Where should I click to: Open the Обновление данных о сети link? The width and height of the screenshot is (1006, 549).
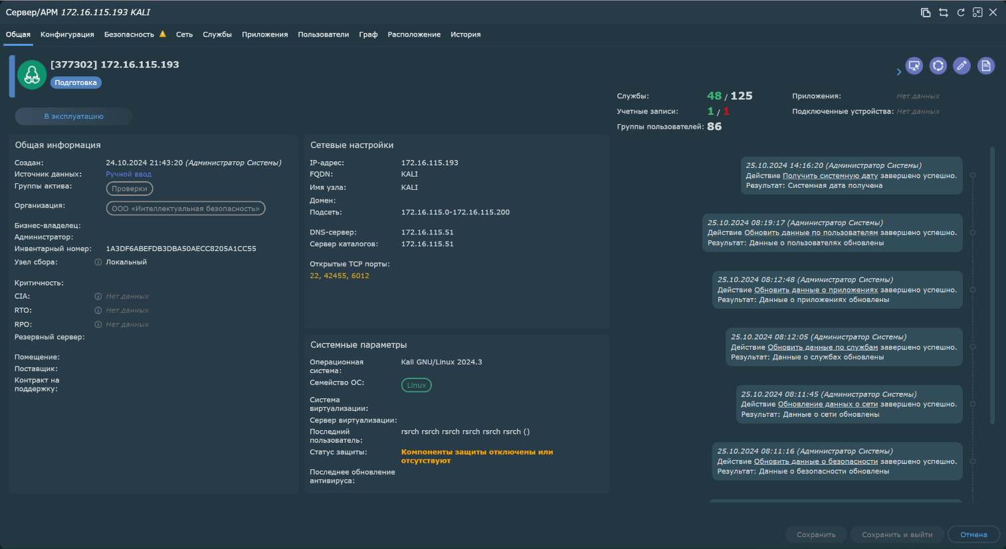click(x=828, y=404)
